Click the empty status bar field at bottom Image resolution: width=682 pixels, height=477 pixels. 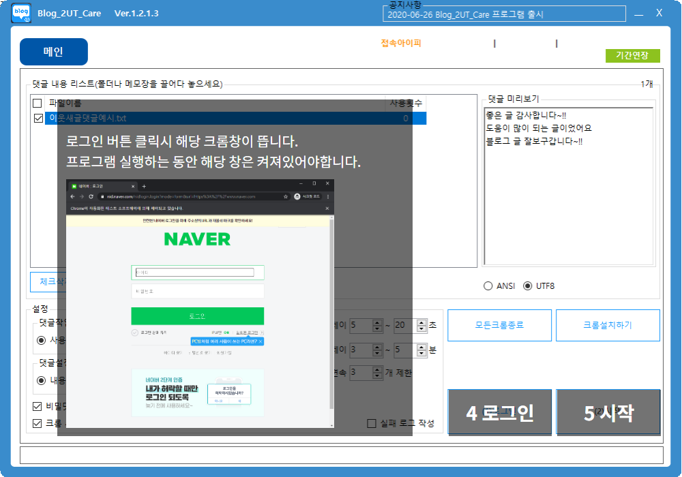pos(342,455)
